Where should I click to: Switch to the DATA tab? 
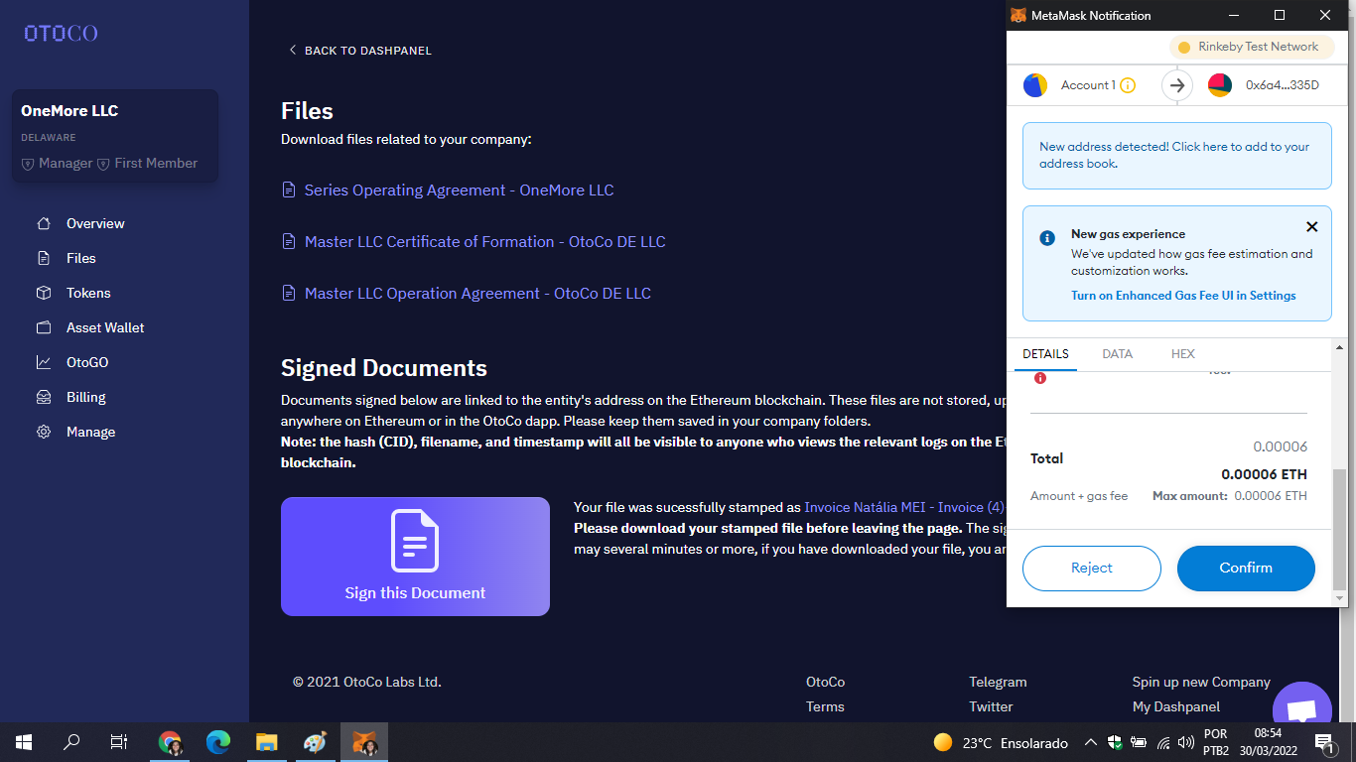click(1117, 354)
